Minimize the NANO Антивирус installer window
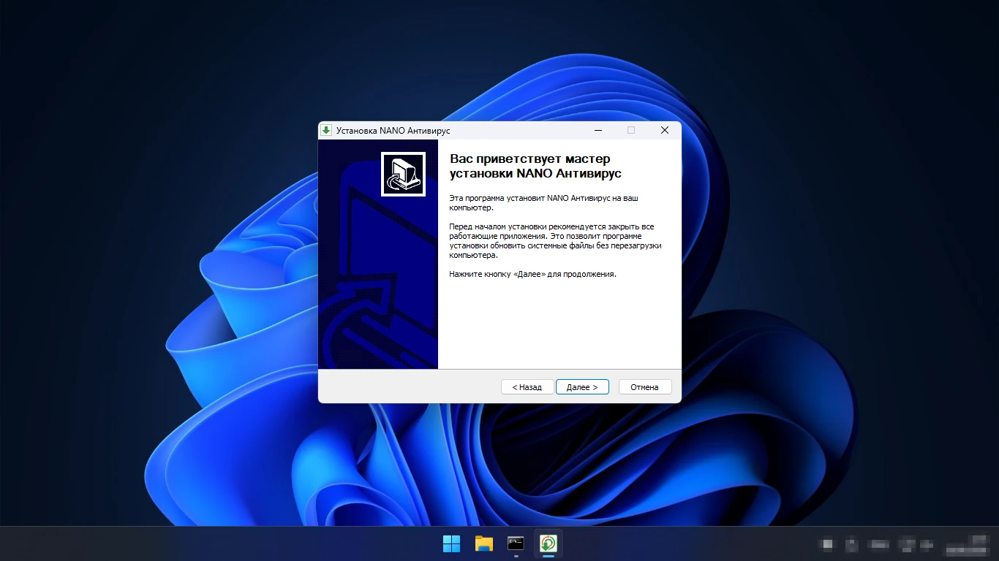 click(x=598, y=130)
